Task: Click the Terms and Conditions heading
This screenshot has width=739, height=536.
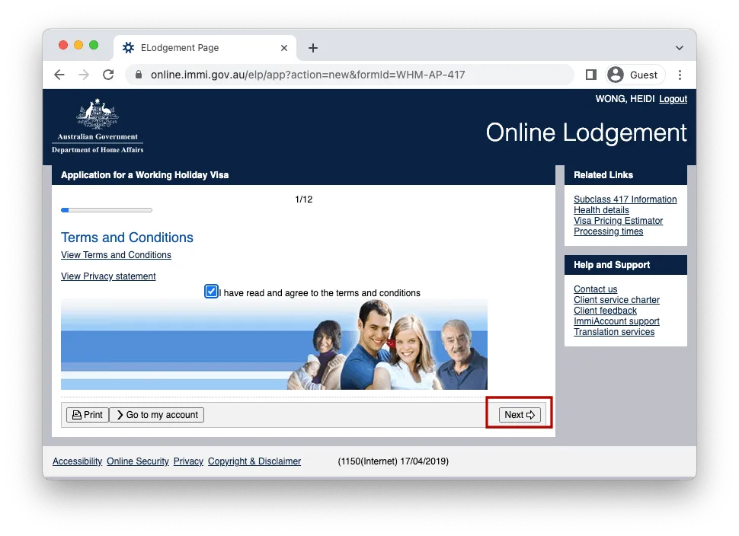Action: [127, 238]
